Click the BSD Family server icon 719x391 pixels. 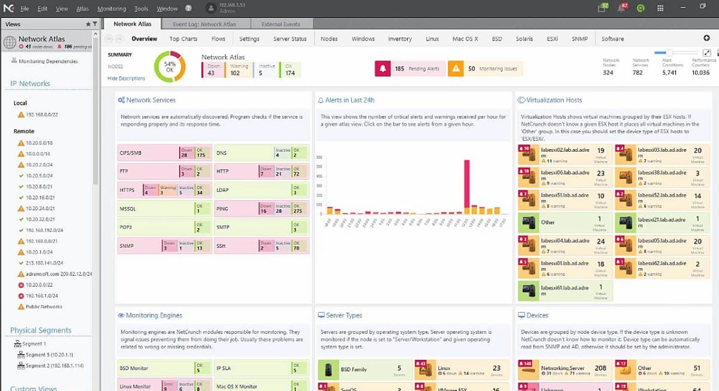pyautogui.click(x=328, y=369)
